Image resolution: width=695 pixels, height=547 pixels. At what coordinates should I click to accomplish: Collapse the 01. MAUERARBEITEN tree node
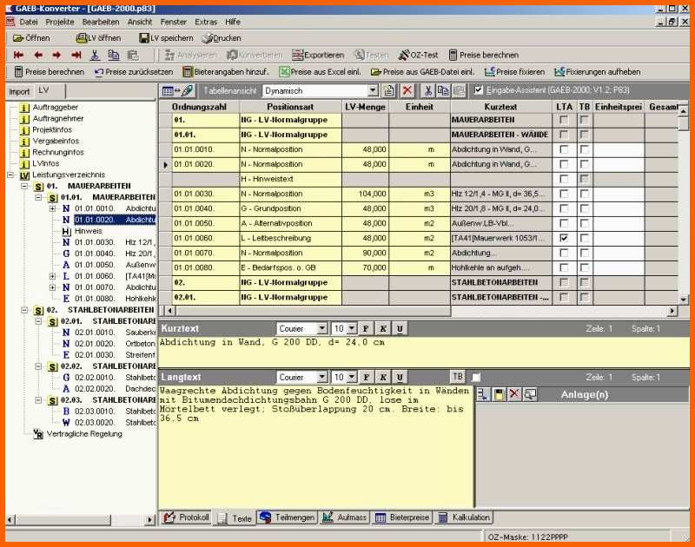(x=25, y=186)
